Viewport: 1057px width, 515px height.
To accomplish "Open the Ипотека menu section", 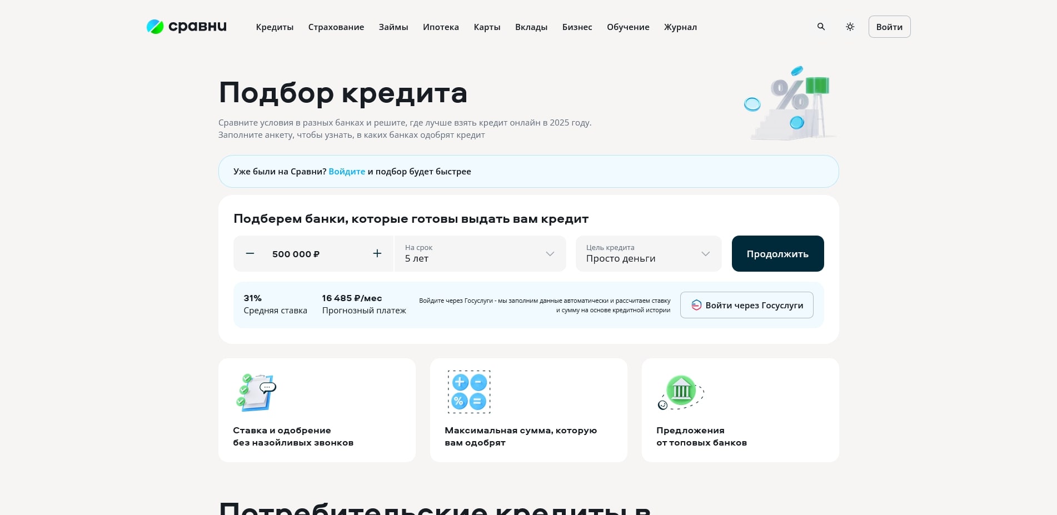I will pos(441,27).
